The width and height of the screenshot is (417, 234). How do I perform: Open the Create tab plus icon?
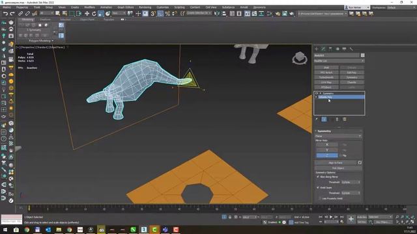tap(317, 49)
